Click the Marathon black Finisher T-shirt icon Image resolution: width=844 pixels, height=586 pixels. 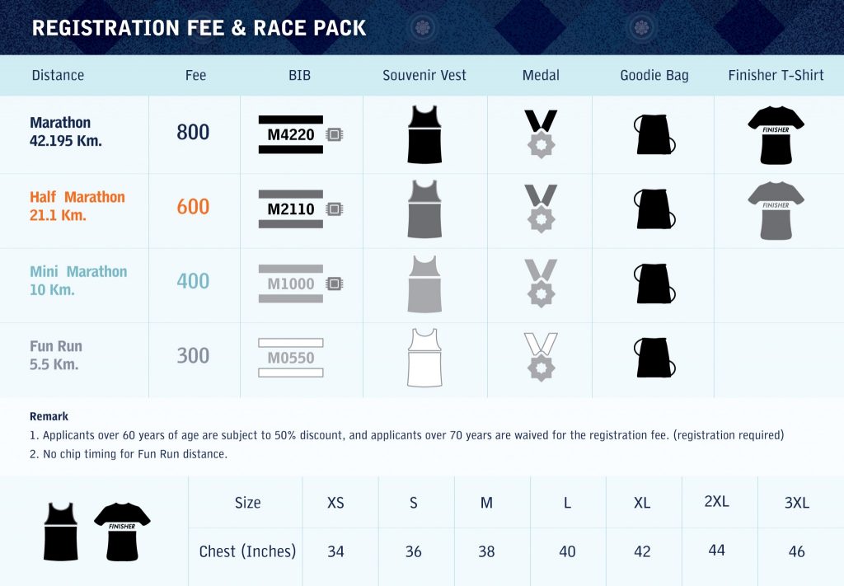click(x=776, y=135)
